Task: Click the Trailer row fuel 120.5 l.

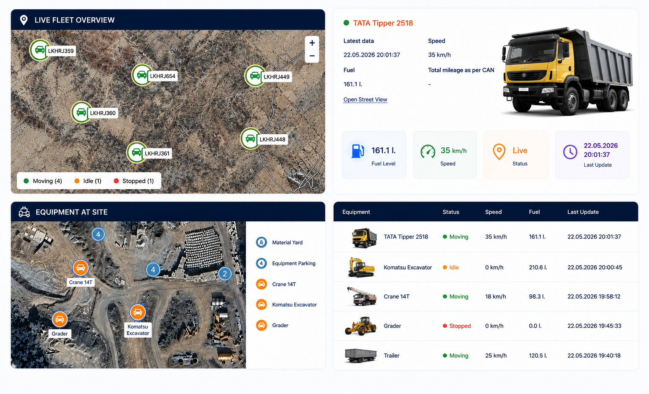Action: point(538,356)
